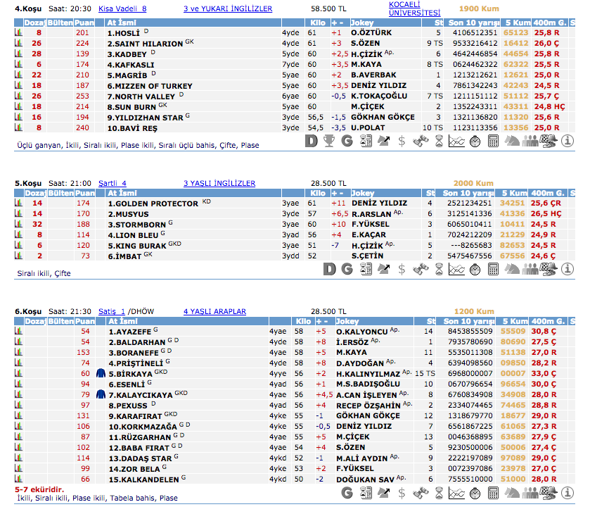The width and height of the screenshot is (590, 514).
Task: Click the info icon in race 6 toolbar
Action: point(569,493)
